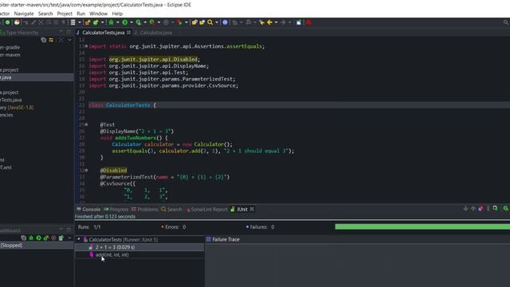Collapse the CalculatorTests node in JUnit tree
Screen dimensions: 510x287
tap(78, 239)
